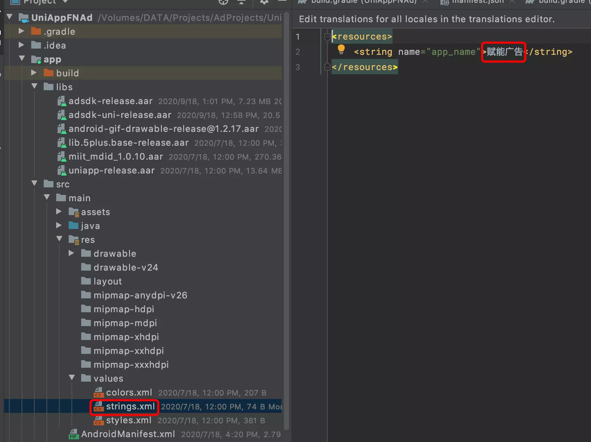
Task: Toggle fold marker at closing resources tag
Action: coord(327,67)
